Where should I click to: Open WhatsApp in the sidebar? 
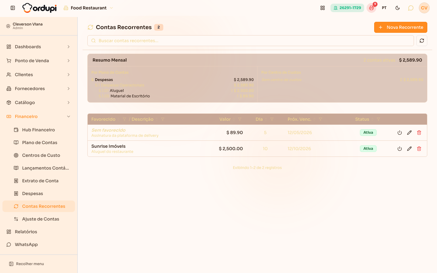(x=39, y=244)
